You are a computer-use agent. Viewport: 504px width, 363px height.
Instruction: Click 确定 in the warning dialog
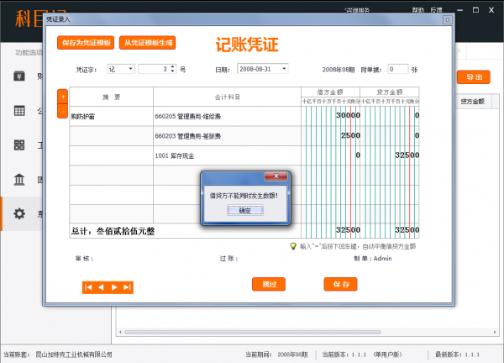[x=244, y=210]
